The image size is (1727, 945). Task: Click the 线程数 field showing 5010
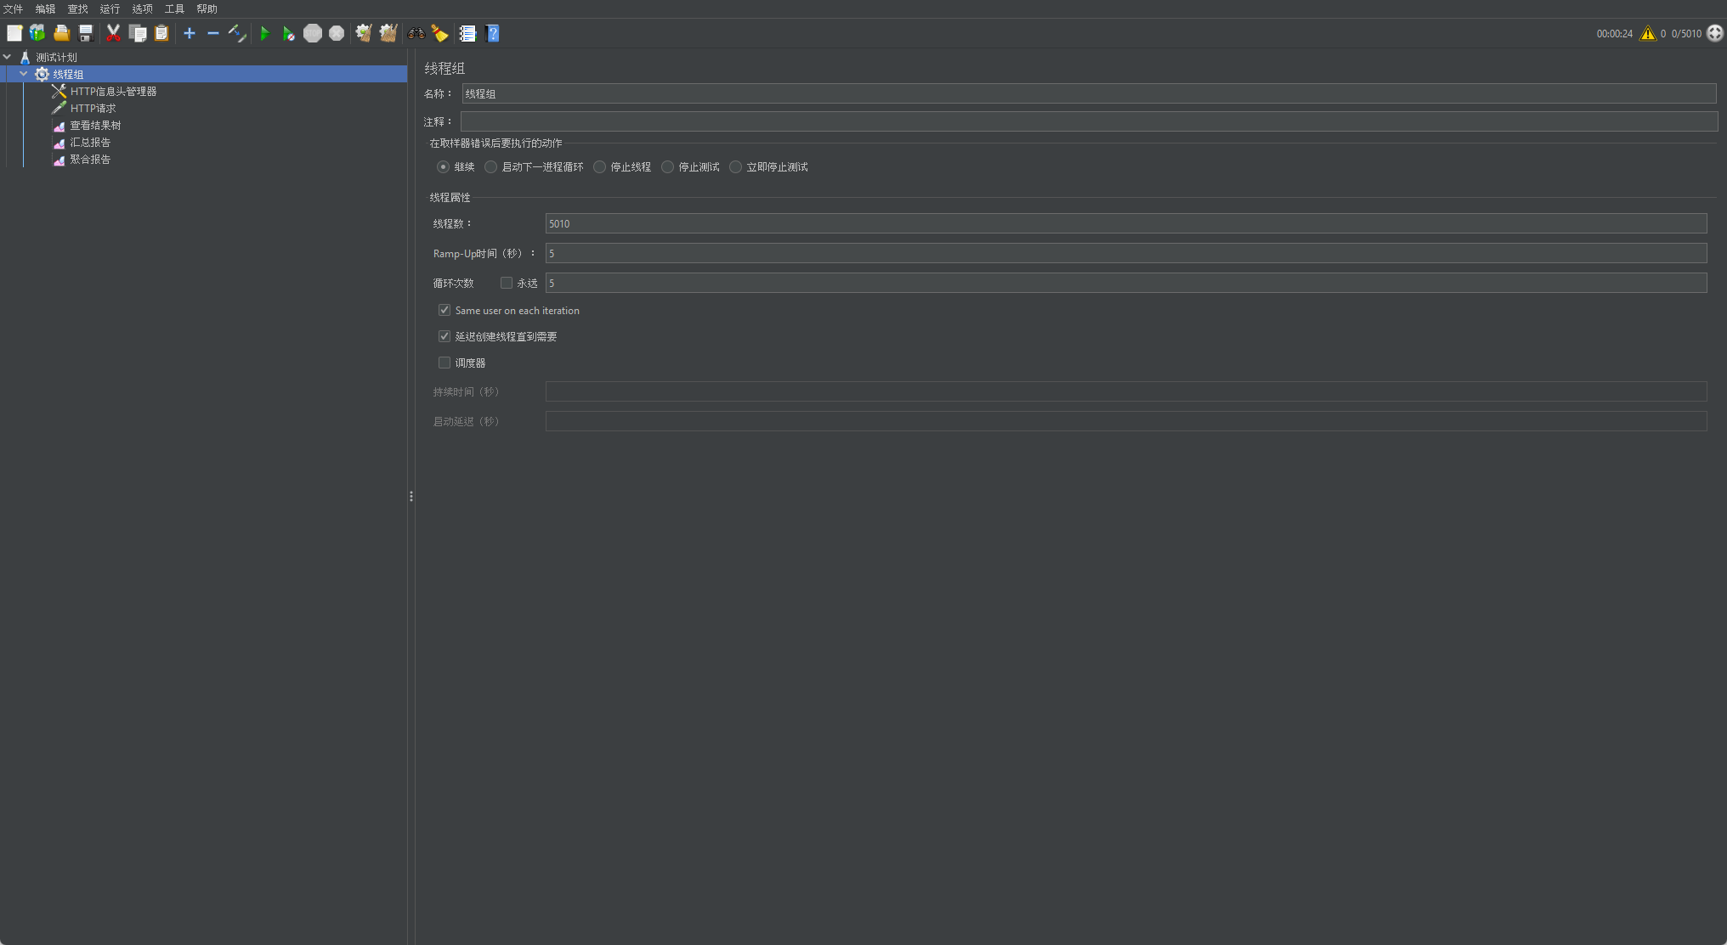click(1126, 223)
